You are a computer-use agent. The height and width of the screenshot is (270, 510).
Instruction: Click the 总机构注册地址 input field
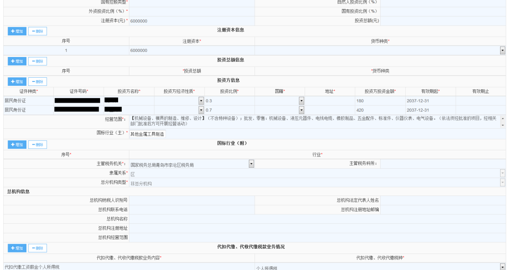[x=317, y=228]
